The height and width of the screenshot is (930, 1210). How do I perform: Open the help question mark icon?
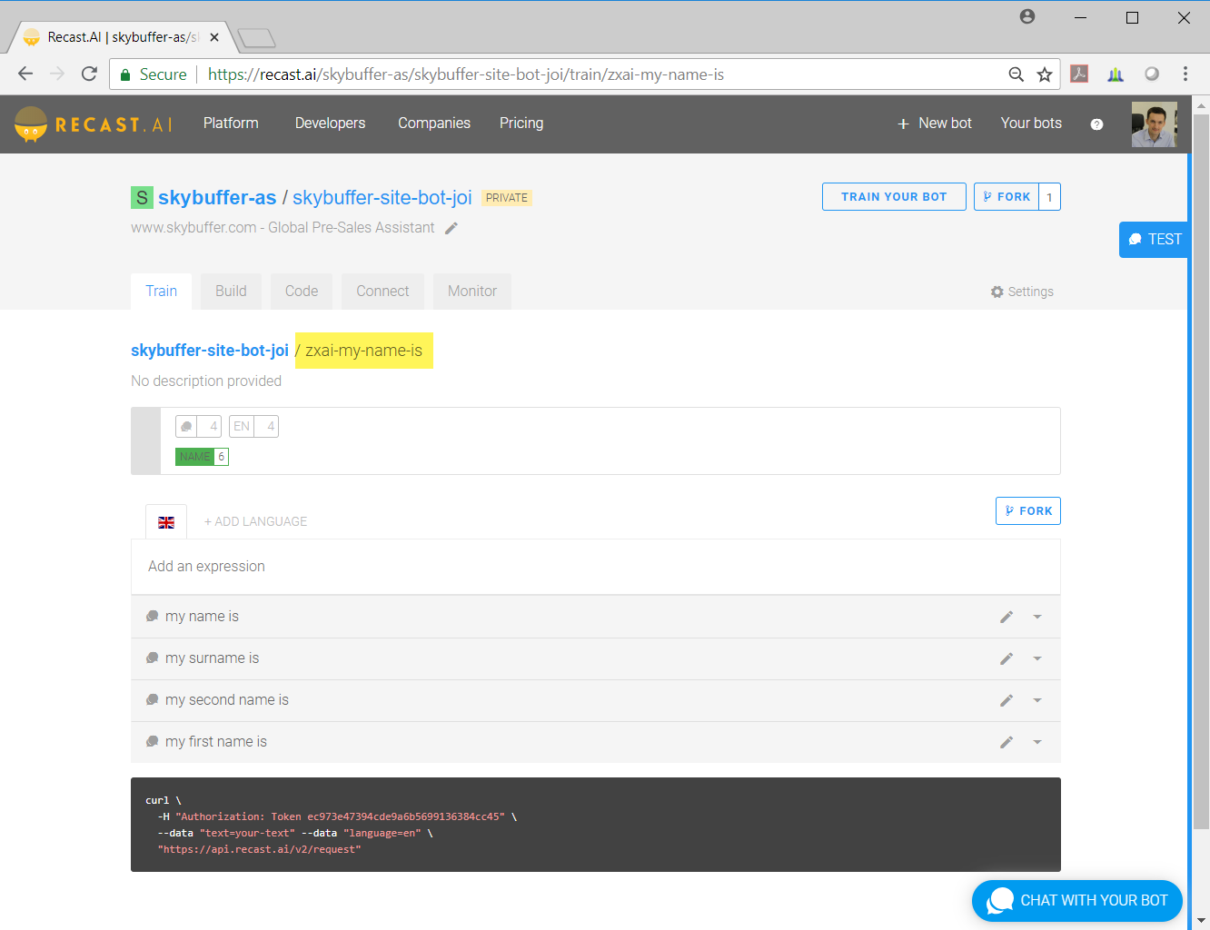[1096, 124]
